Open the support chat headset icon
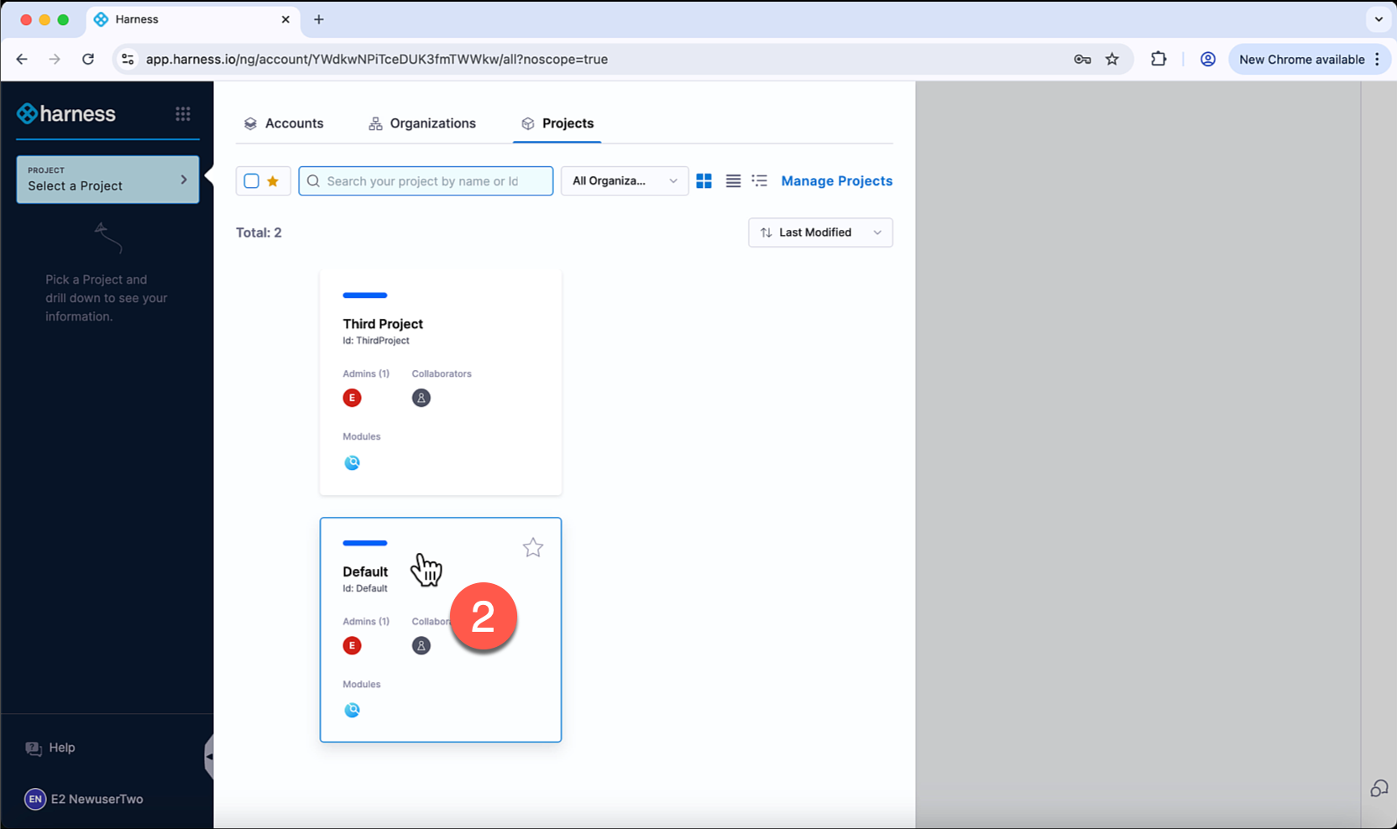The image size is (1397, 829). click(1379, 789)
